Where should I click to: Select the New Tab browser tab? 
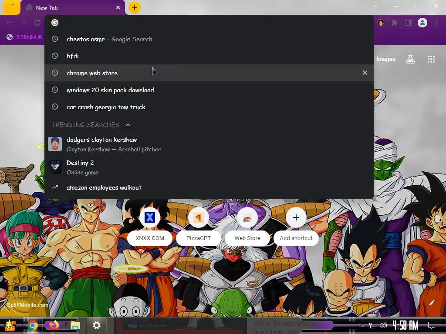point(73,8)
